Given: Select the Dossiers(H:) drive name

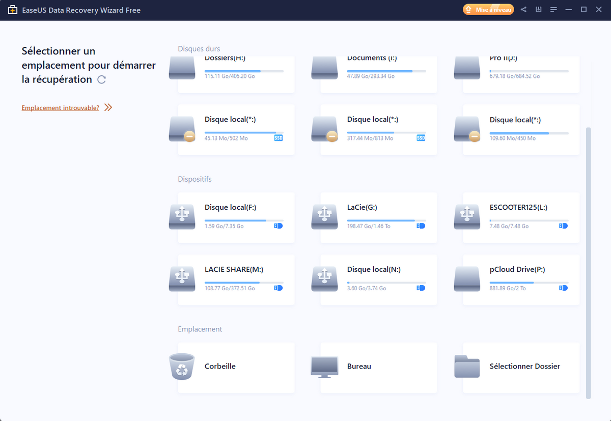Looking at the screenshot, I should pyautogui.click(x=225, y=58).
